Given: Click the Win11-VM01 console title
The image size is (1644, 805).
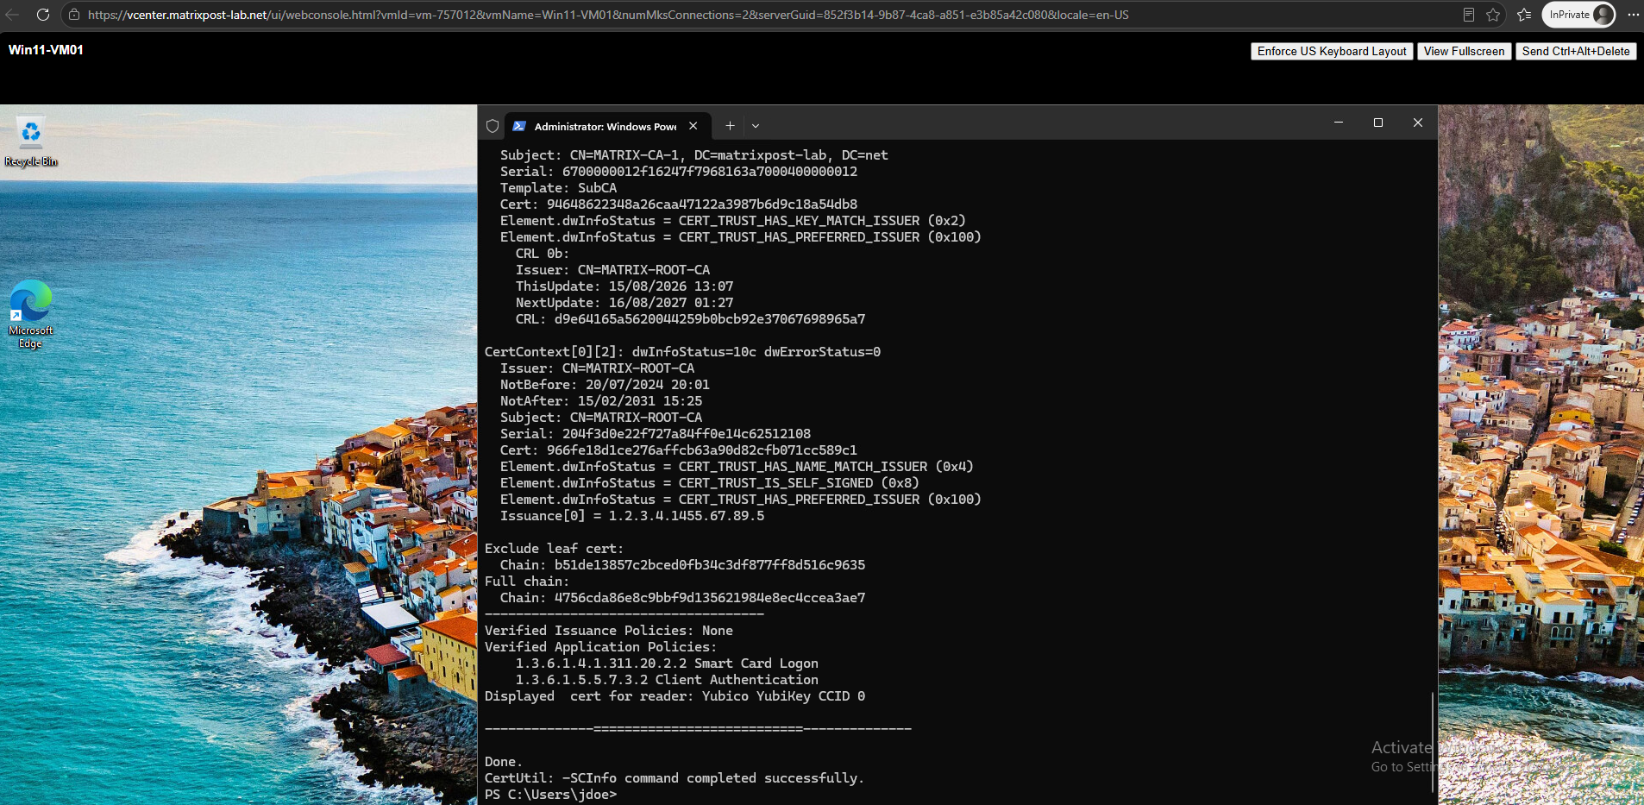Looking at the screenshot, I should 46,50.
